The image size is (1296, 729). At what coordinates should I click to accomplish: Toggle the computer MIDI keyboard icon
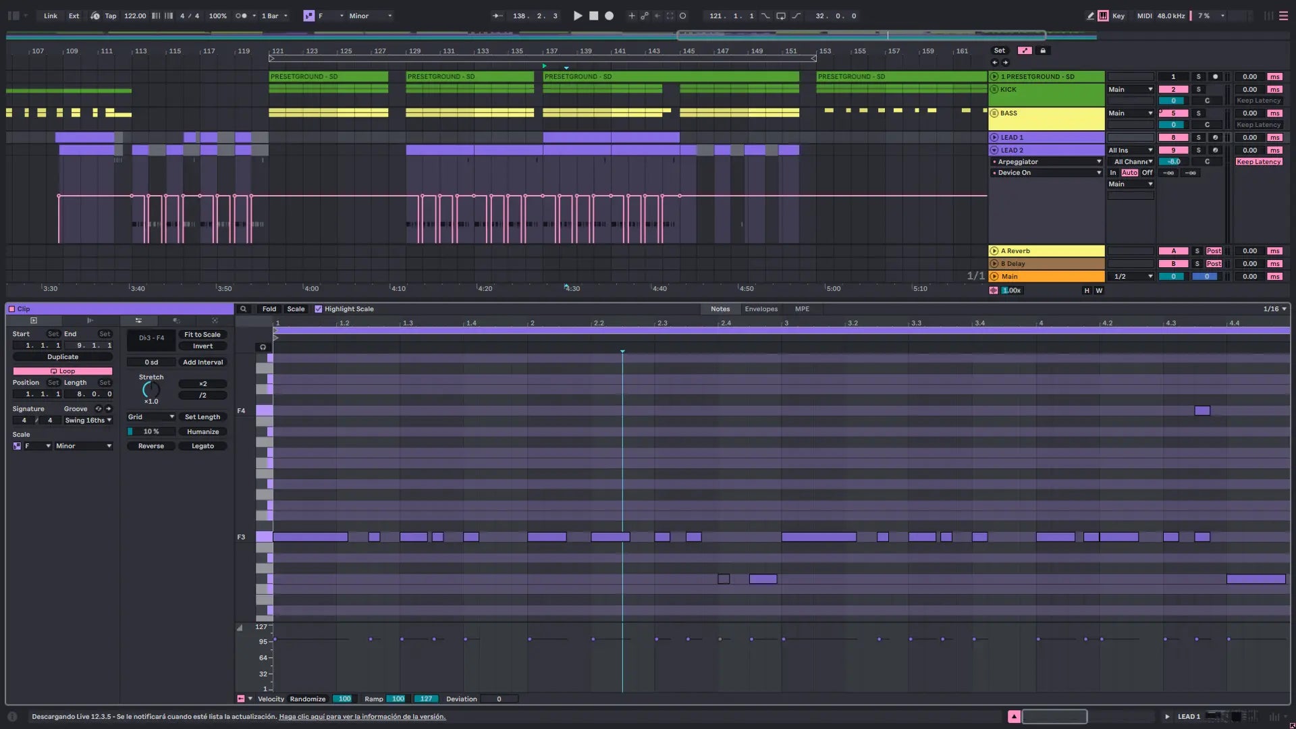pyautogui.click(x=1103, y=16)
